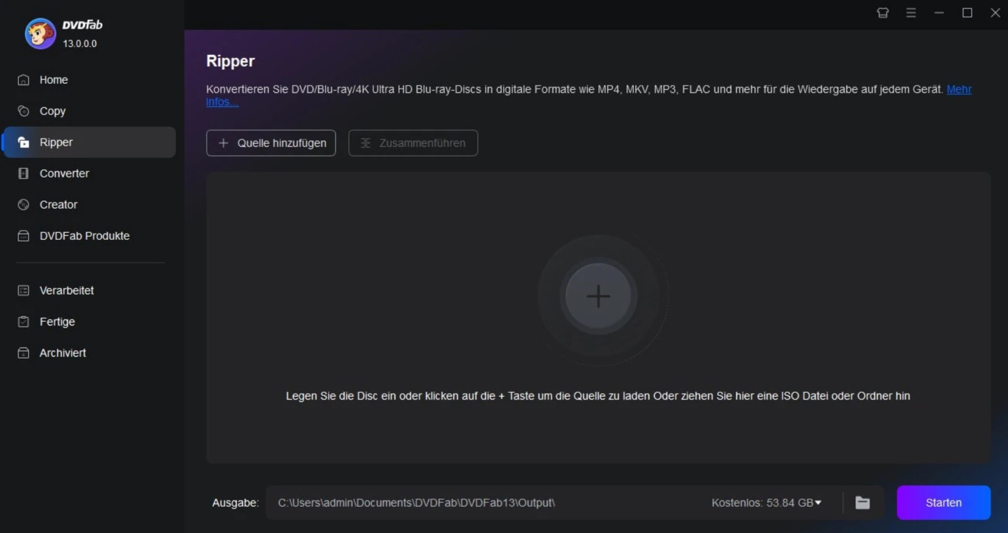Screen dimensions: 1008x533
Task: Click the 'Legen Sie die Disc ein' instruction text
Action: (598, 396)
